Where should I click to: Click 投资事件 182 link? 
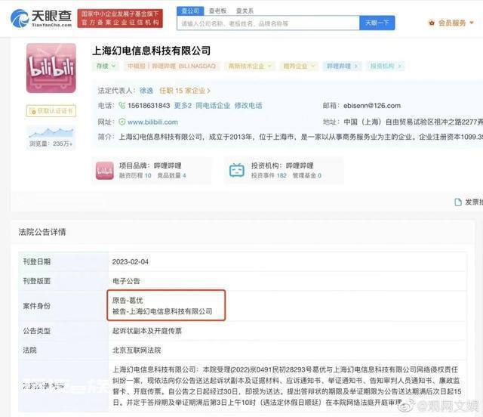pos(269,175)
